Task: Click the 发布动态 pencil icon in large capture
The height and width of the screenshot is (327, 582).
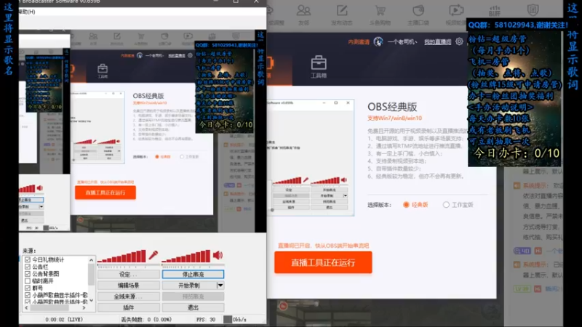Action: (x=342, y=10)
